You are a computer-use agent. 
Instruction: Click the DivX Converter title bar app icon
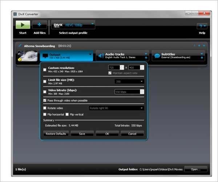(x=15, y=14)
